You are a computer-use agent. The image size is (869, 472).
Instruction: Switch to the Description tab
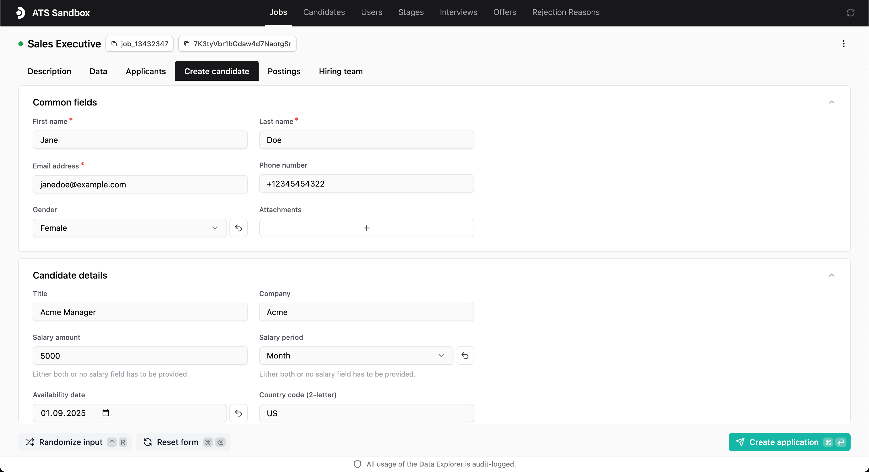click(x=49, y=71)
